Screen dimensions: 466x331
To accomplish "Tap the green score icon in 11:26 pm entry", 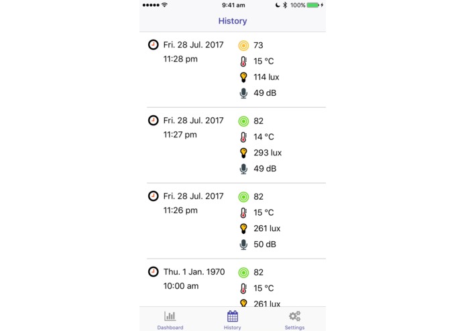I will pyautogui.click(x=243, y=197).
